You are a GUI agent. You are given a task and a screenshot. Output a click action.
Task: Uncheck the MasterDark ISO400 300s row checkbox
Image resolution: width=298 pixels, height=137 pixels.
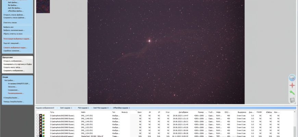pyautogui.click(x=38, y=136)
